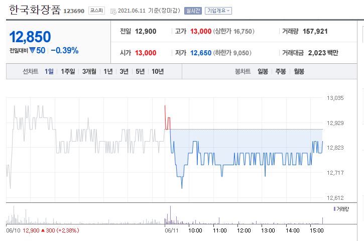
Task: Click the 실시간 button
Action: [193, 11]
